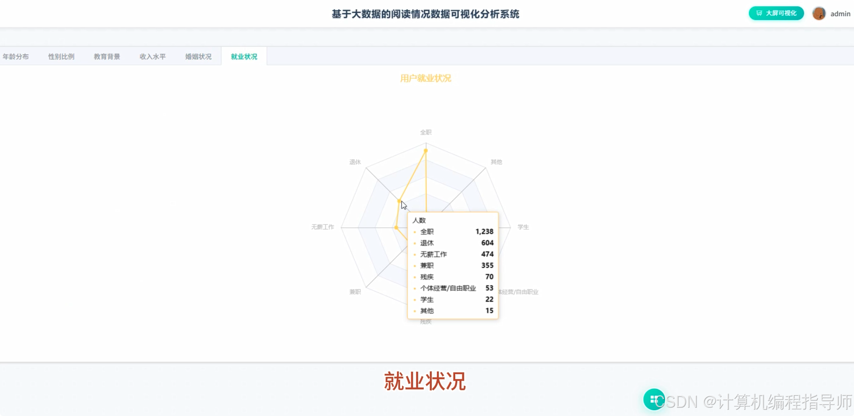Click the 其他 axis label on the radar chart
The image size is (854, 416).
pos(496,162)
